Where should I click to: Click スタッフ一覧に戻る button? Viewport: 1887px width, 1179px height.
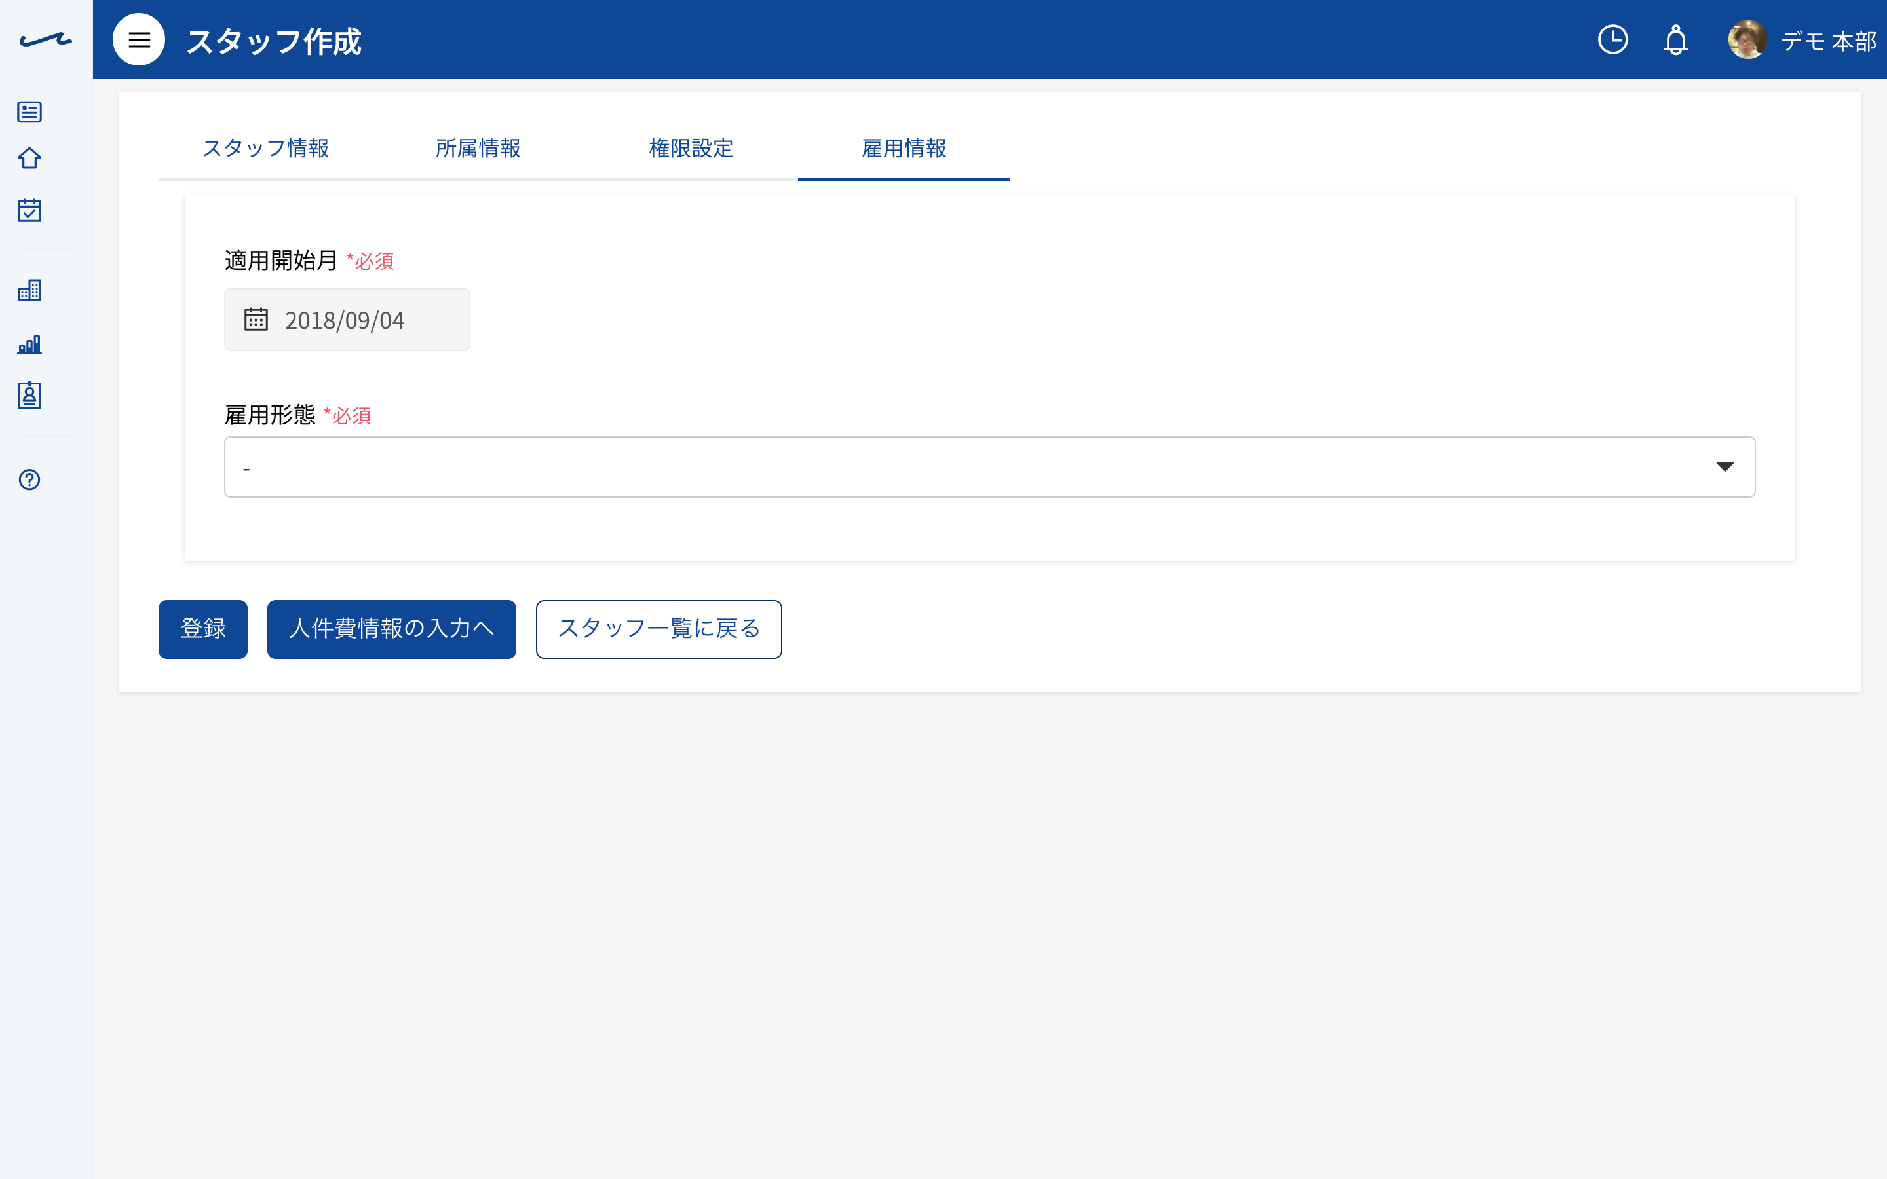(x=659, y=629)
